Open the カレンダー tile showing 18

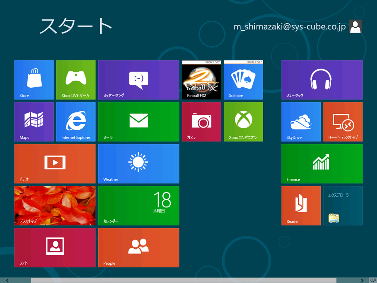pyautogui.click(x=139, y=206)
